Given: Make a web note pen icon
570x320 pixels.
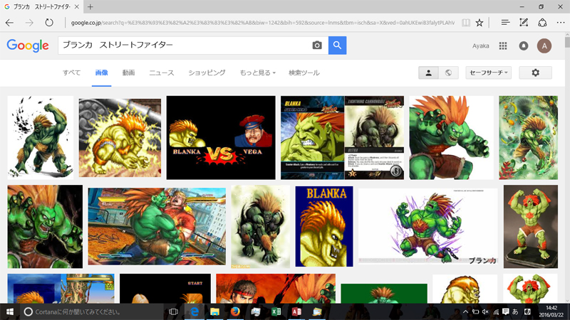Looking at the screenshot, I should click(x=524, y=23).
